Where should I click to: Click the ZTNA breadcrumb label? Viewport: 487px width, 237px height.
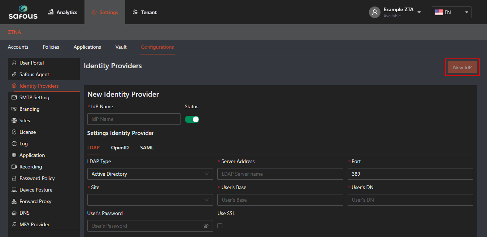[x=14, y=32]
